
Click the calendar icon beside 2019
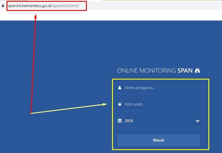click(x=120, y=121)
